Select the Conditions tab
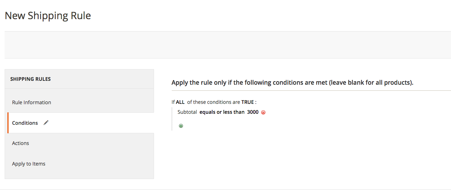 coord(25,123)
